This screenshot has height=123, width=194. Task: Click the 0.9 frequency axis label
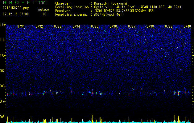(x=2, y=71)
